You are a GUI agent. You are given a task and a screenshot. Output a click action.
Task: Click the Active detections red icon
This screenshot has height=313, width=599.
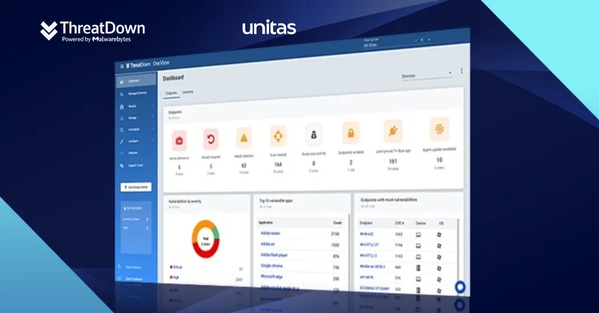(179, 141)
